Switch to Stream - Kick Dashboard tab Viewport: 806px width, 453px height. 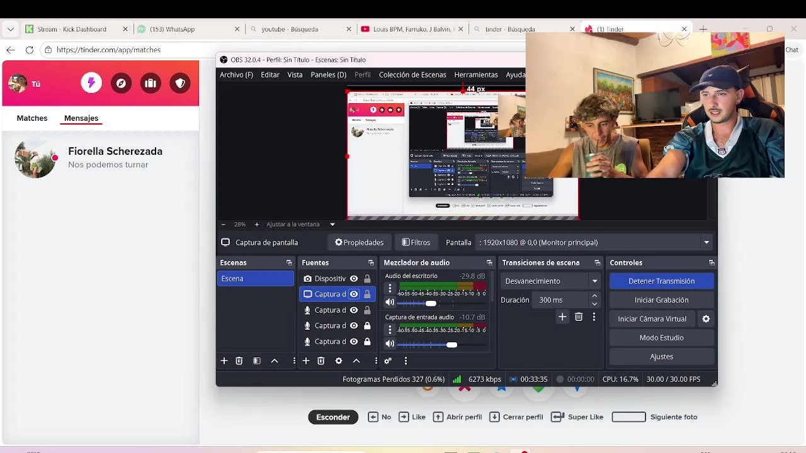[76, 29]
